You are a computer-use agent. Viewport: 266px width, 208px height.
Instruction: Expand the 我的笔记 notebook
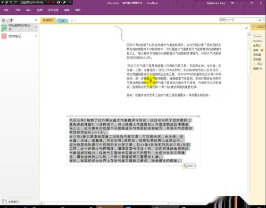[x=36, y=36]
